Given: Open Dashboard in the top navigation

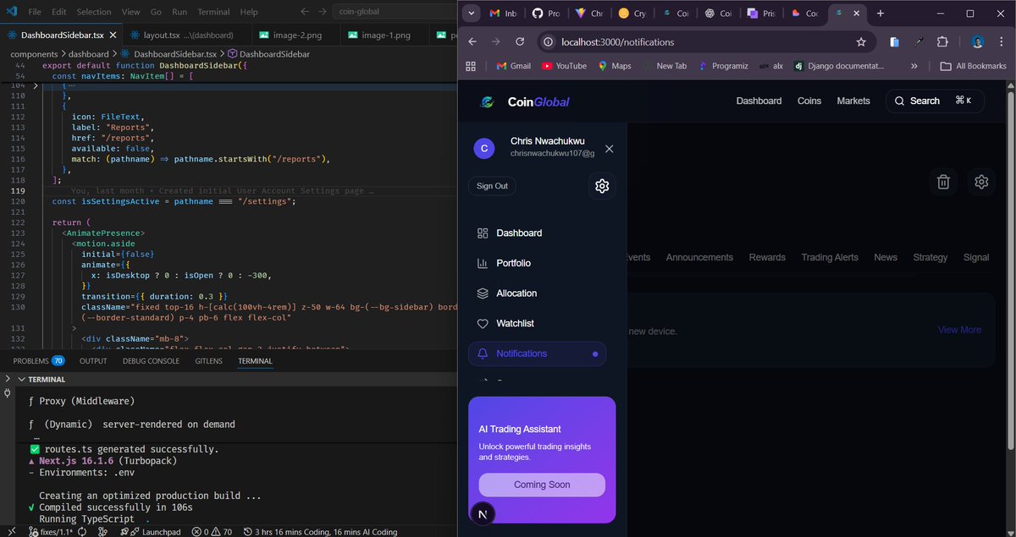Looking at the screenshot, I should pos(759,101).
